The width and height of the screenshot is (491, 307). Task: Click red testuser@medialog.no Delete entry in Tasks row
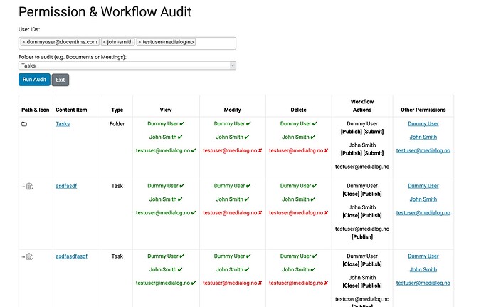click(298, 150)
